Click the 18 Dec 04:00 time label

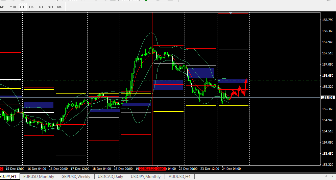coord(101,169)
